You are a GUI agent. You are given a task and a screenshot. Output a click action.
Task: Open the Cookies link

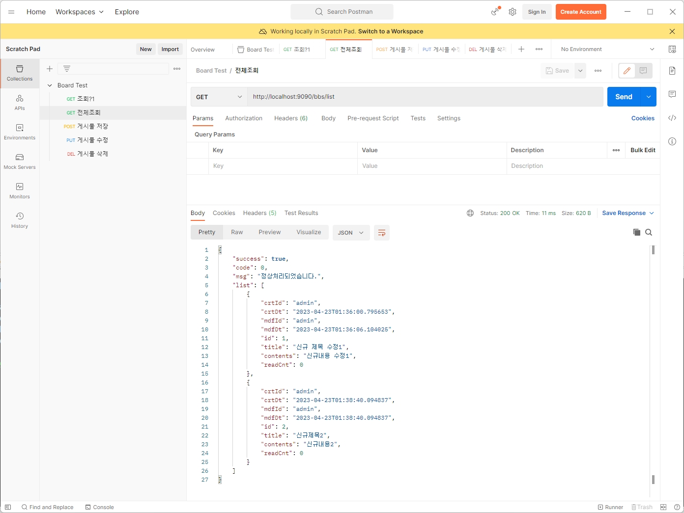643,118
